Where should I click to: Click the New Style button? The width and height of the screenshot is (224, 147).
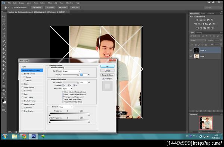[107, 75]
